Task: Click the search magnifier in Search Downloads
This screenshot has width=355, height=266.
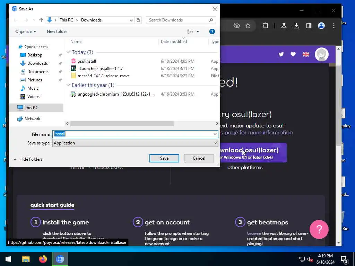Action: click(211, 20)
